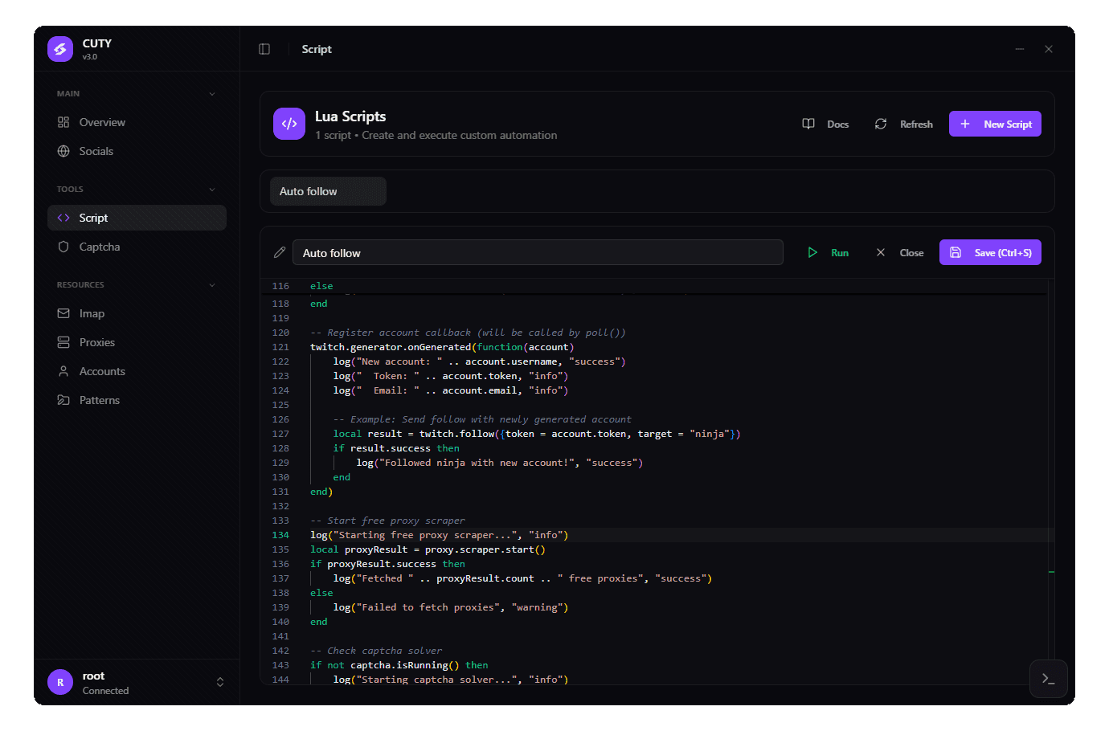
Task: Collapse the TOOLS section
Action: coord(211,189)
